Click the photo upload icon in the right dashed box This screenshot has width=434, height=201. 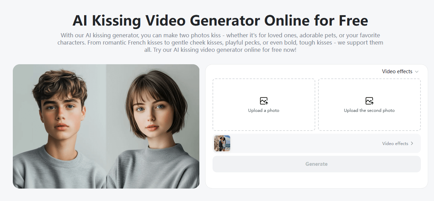[x=369, y=100]
